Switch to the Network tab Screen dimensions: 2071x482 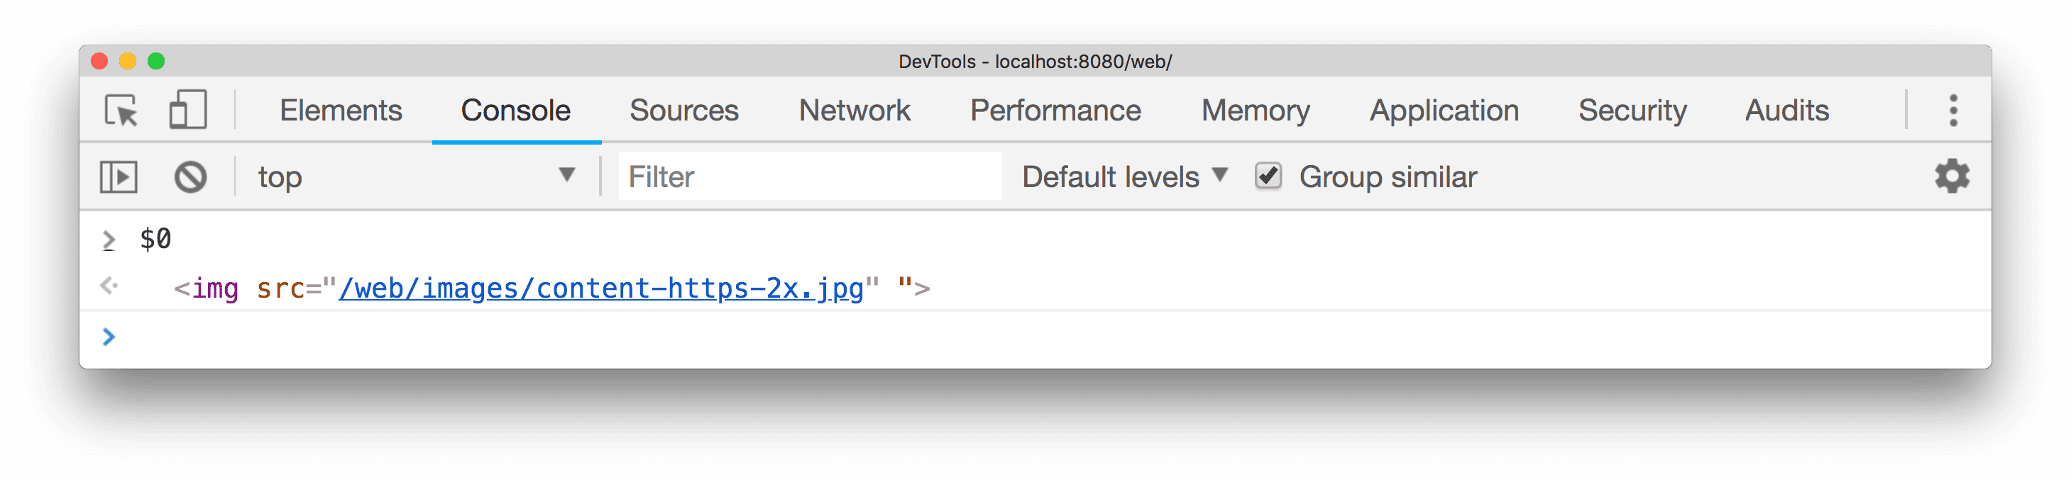(854, 111)
